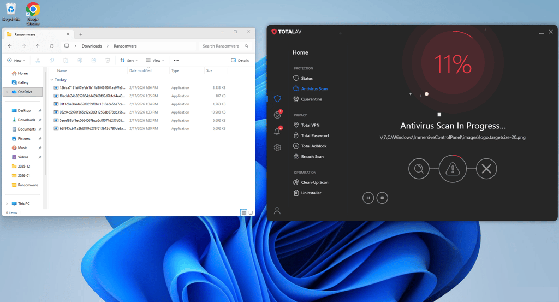Open Home in Explorer navigation pane
The image size is (559, 302).
tap(20, 73)
